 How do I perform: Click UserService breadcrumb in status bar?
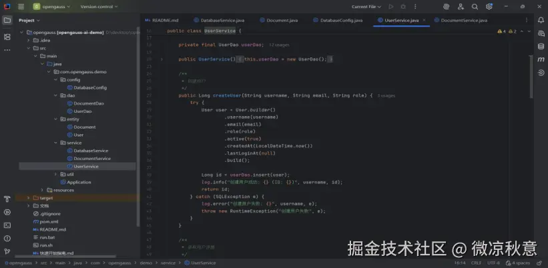click(x=200, y=263)
